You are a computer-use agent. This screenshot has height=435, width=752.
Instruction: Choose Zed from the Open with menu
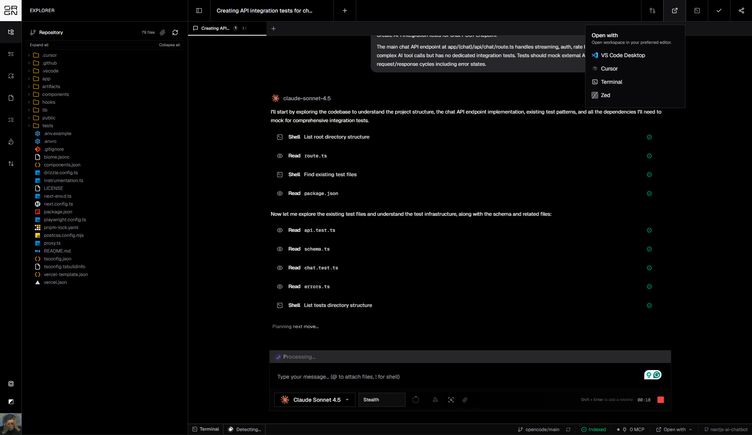point(605,95)
